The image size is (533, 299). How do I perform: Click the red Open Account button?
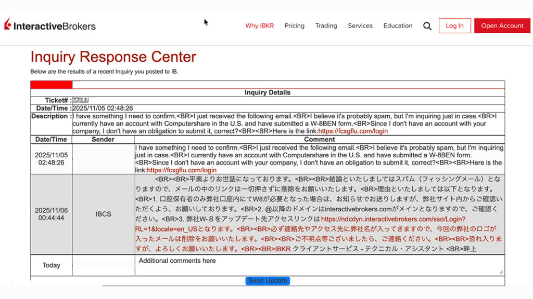502,26
